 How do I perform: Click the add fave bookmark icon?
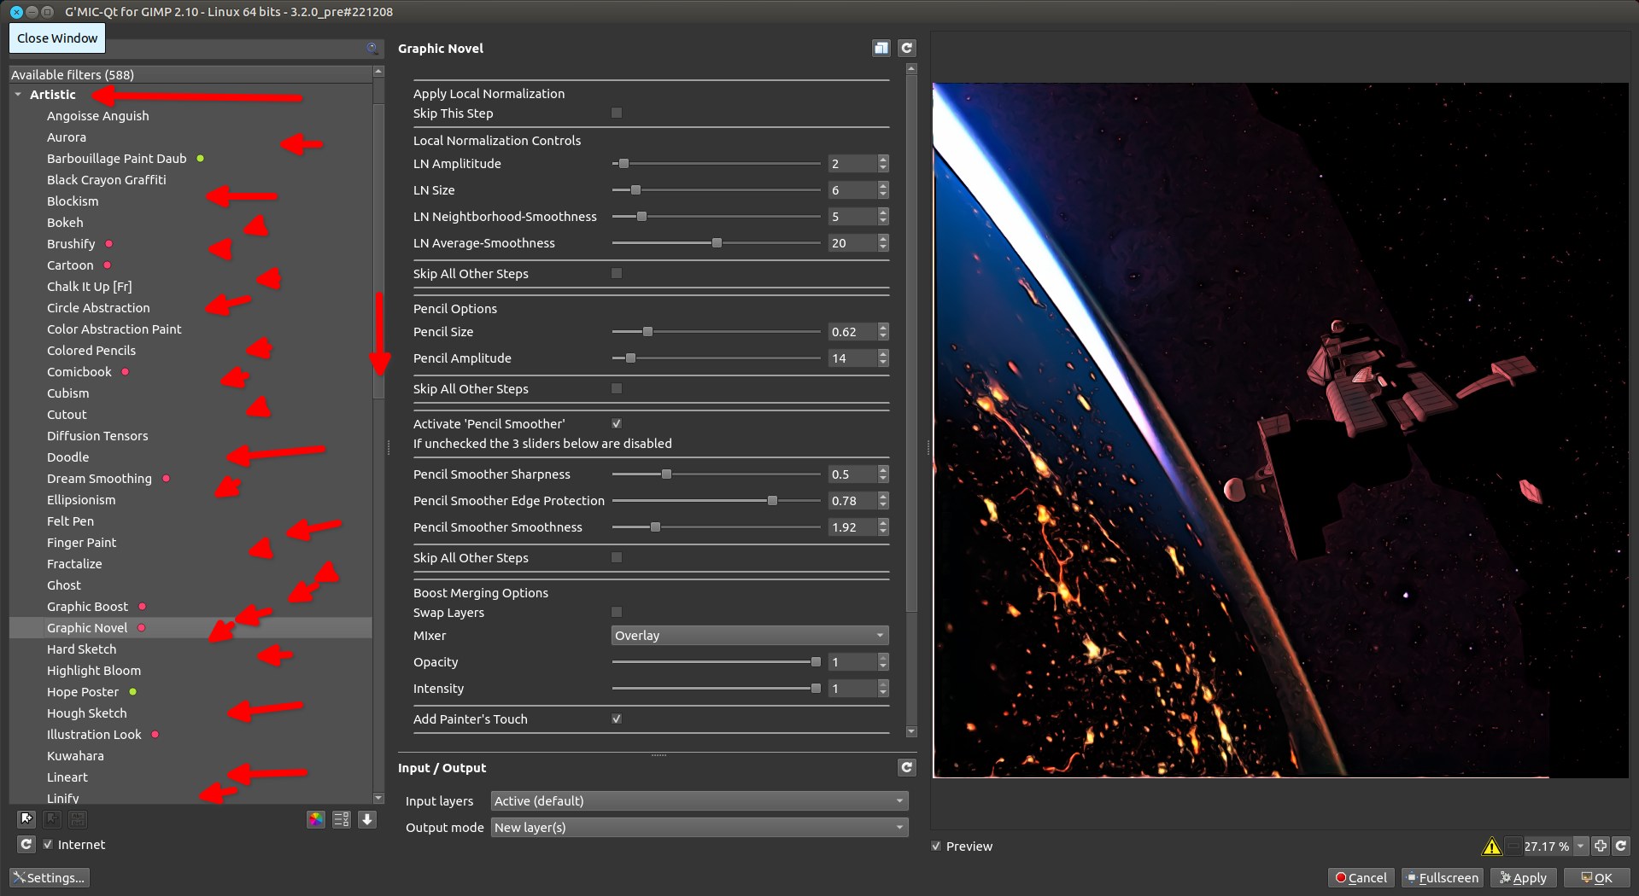point(26,819)
